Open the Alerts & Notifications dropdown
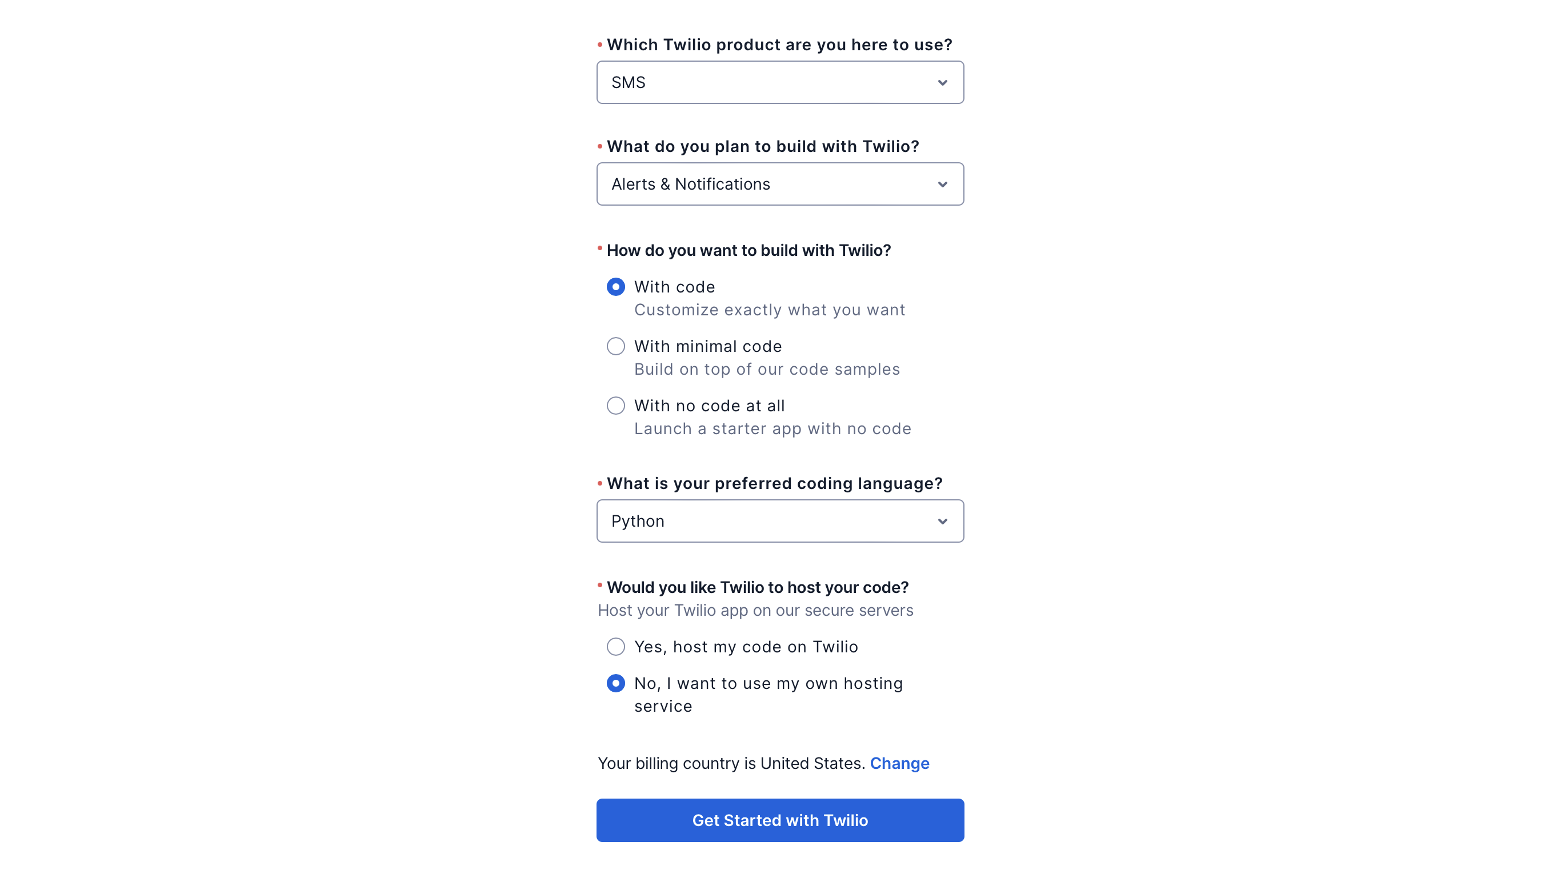The height and width of the screenshot is (882, 1561). [x=780, y=184]
